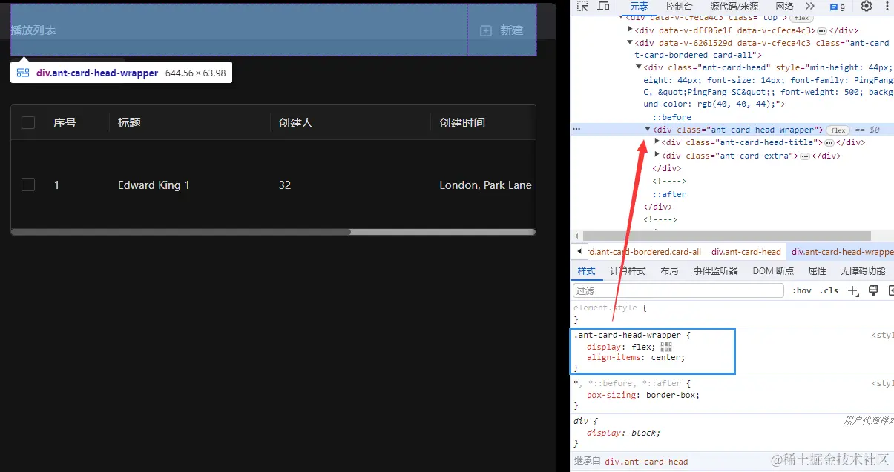Click the 新建 button in card header
The height and width of the screenshot is (472, 894).
[502, 30]
